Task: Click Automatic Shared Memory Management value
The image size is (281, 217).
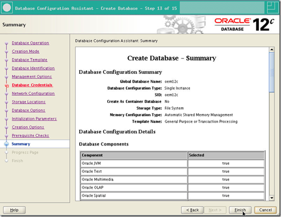Action: (199, 115)
